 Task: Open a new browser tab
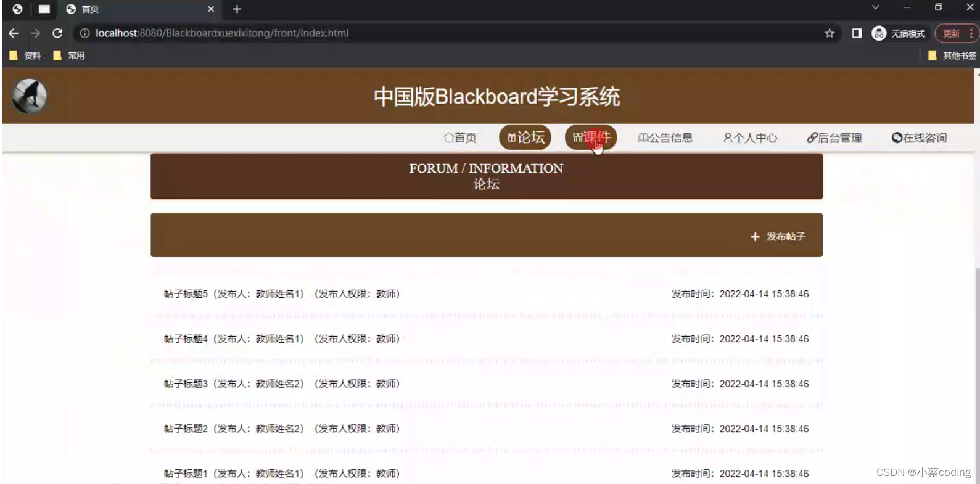[x=237, y=9]
